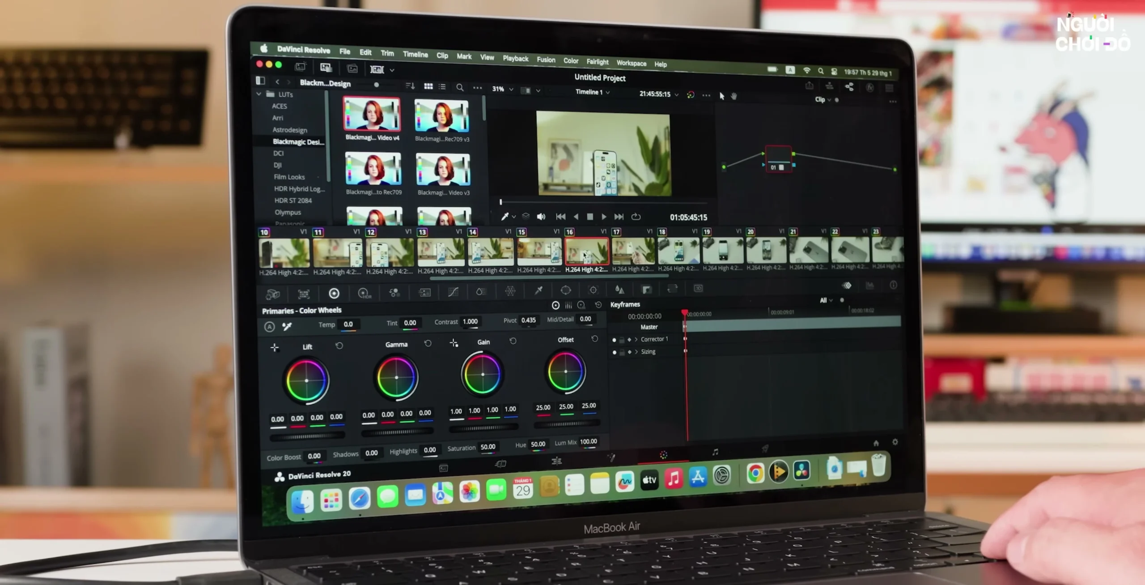Toggle Corrector 1 keyframe lock
The height and width of the screenshot is (585, 1145).
point(622,340)
